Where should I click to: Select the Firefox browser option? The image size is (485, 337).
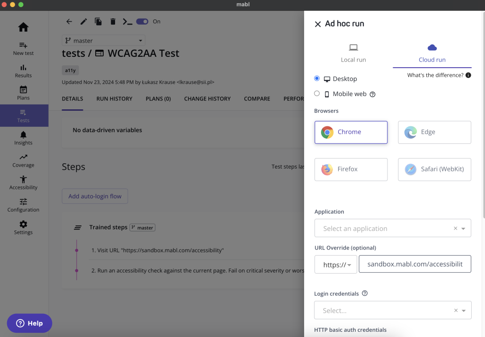tap(351, 169)
